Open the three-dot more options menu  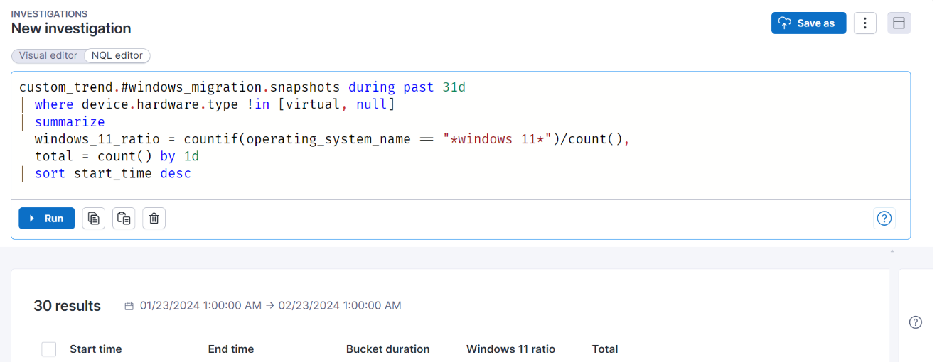[864, 23]
